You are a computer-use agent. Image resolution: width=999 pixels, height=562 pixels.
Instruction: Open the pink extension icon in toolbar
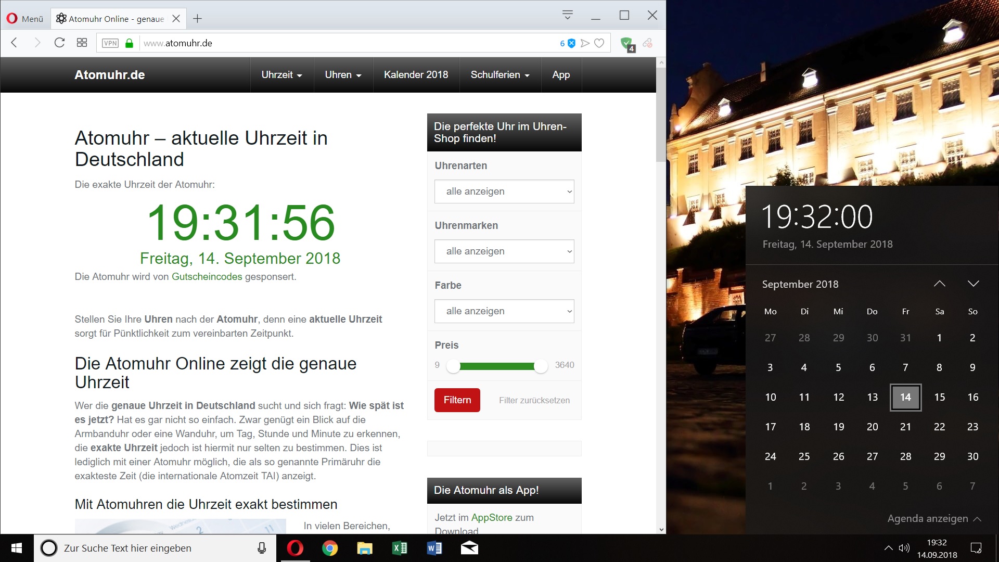[x=647, y=43]
